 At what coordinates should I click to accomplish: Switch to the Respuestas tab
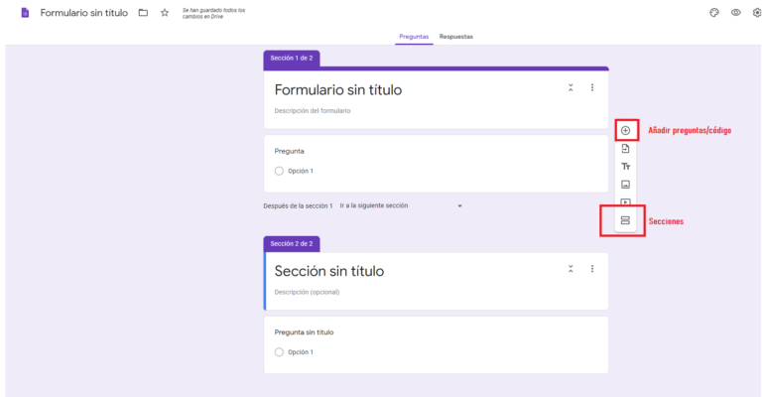pos(455,37)
